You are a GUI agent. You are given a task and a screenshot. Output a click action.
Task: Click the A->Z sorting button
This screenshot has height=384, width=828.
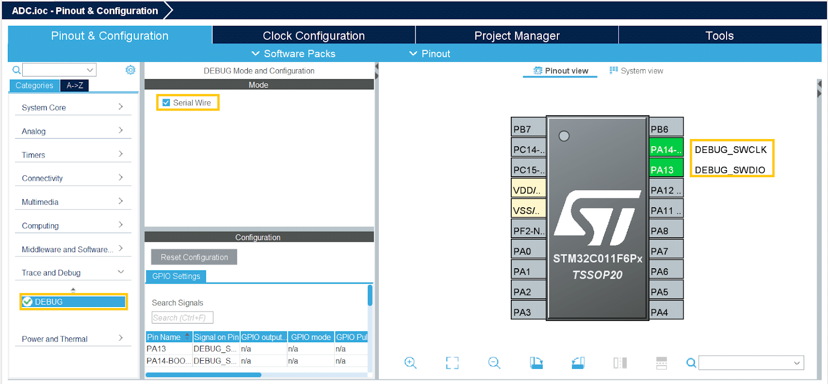point(75,86)
